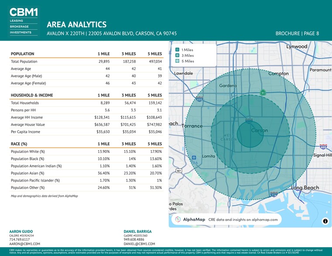332x256 pixels.
Task: Toggle the 5 Miles legend entry
Action: [188, 61]
